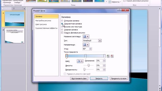This screenshot has height=91, width=162.
Task: Open the help button in Формат фона dialog
Action: tap(119, 10)
